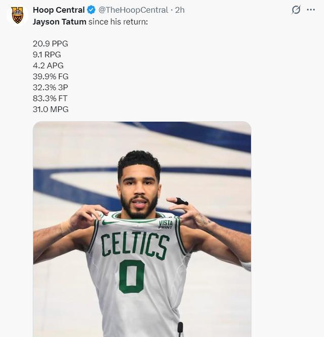Click the Vista Print patch on the jersey
Image resolution: width=324 pixels, height=337 pixels.
[x=166, y=223]
